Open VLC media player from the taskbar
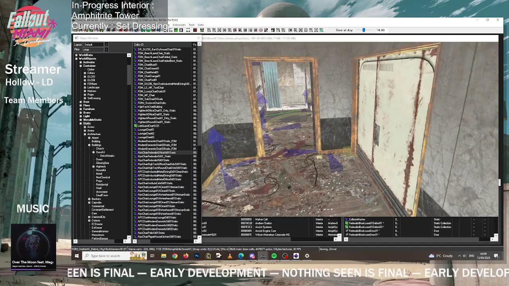509x286 pixels. (x=230, y=256)
